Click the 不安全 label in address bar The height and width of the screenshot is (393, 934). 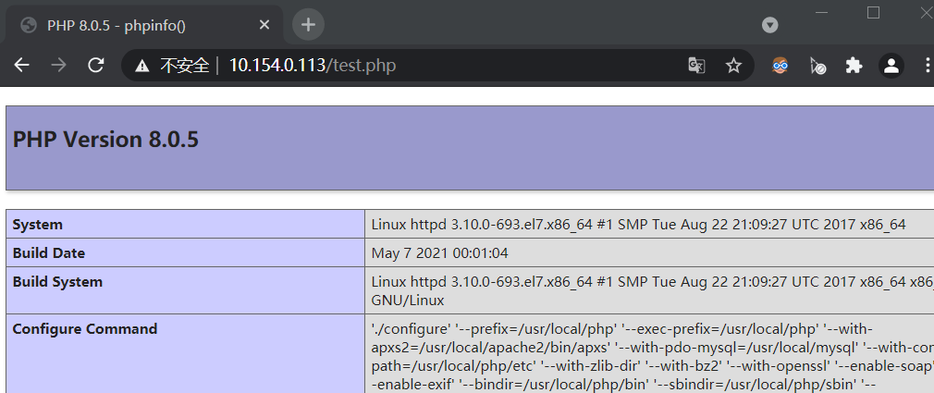coord(185,65)
